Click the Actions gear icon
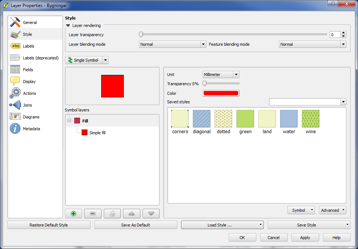The height and width of the screenshot is (249, 358). tap(15, 93)
